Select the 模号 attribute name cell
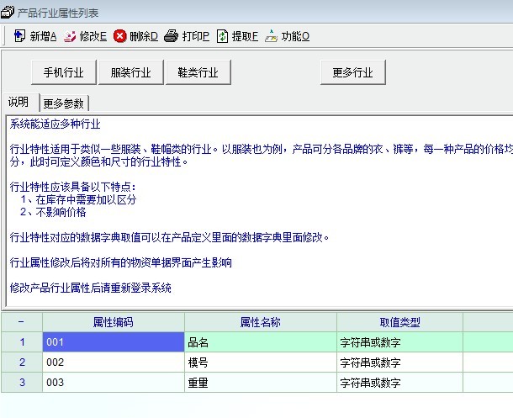 pos(261,362)
